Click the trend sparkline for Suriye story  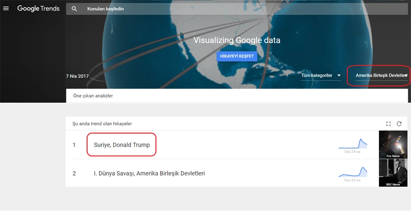click(353, 144)
